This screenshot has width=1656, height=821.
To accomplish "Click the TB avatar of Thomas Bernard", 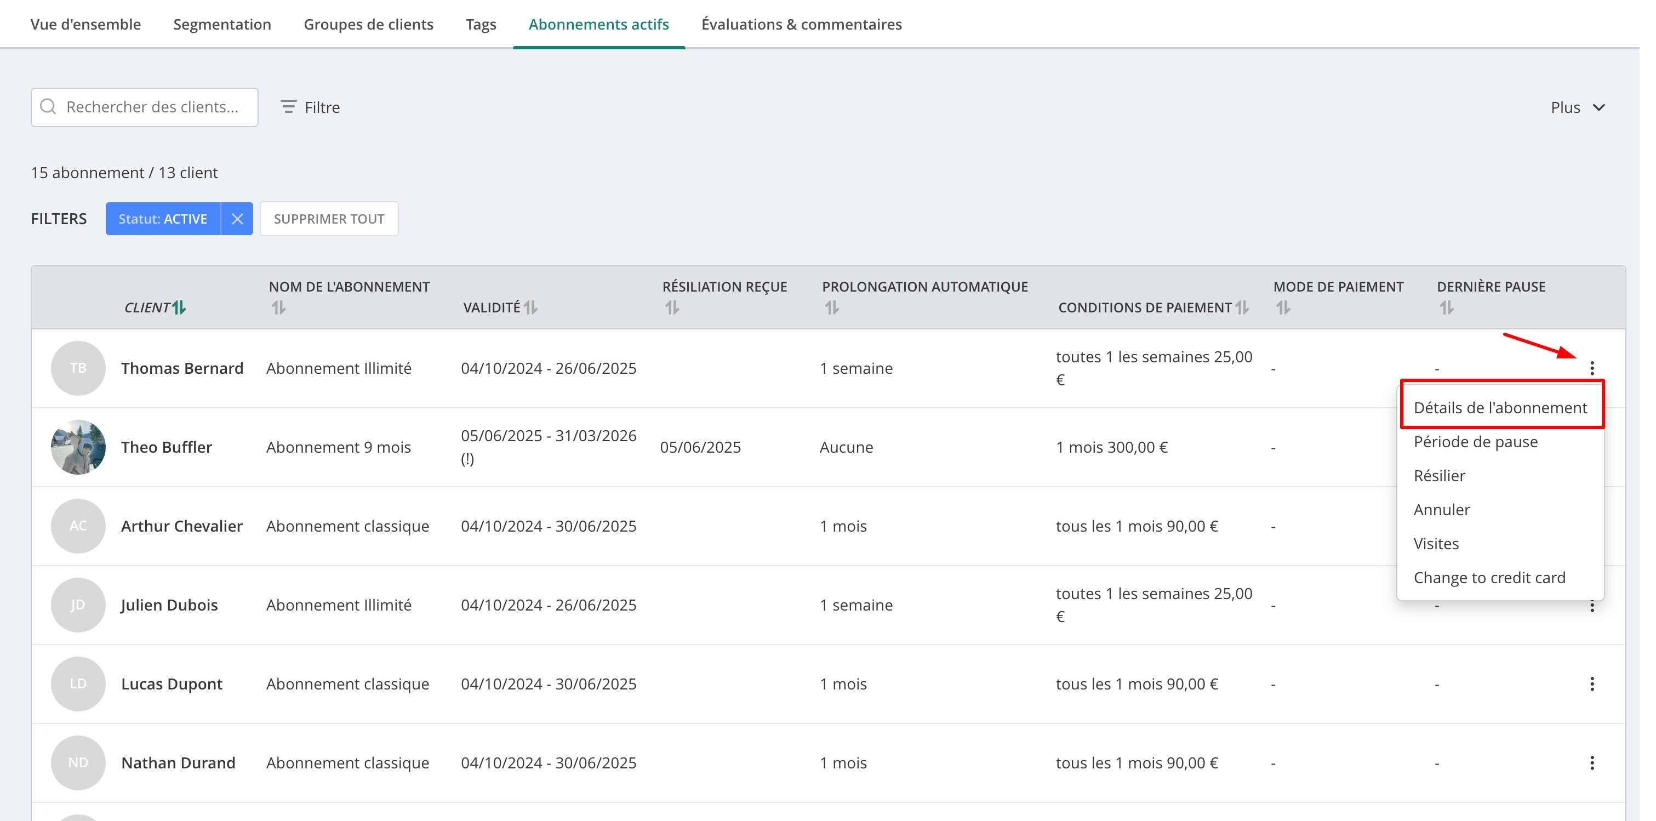I will pos(78,368).
